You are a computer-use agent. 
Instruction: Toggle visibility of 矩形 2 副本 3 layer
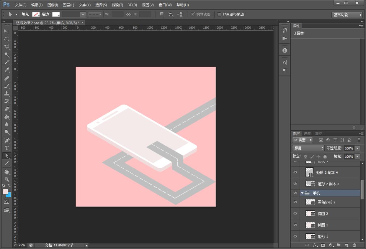295,184
